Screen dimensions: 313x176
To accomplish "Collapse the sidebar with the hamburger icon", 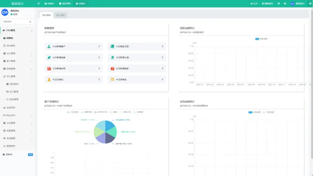I will 38,3.
